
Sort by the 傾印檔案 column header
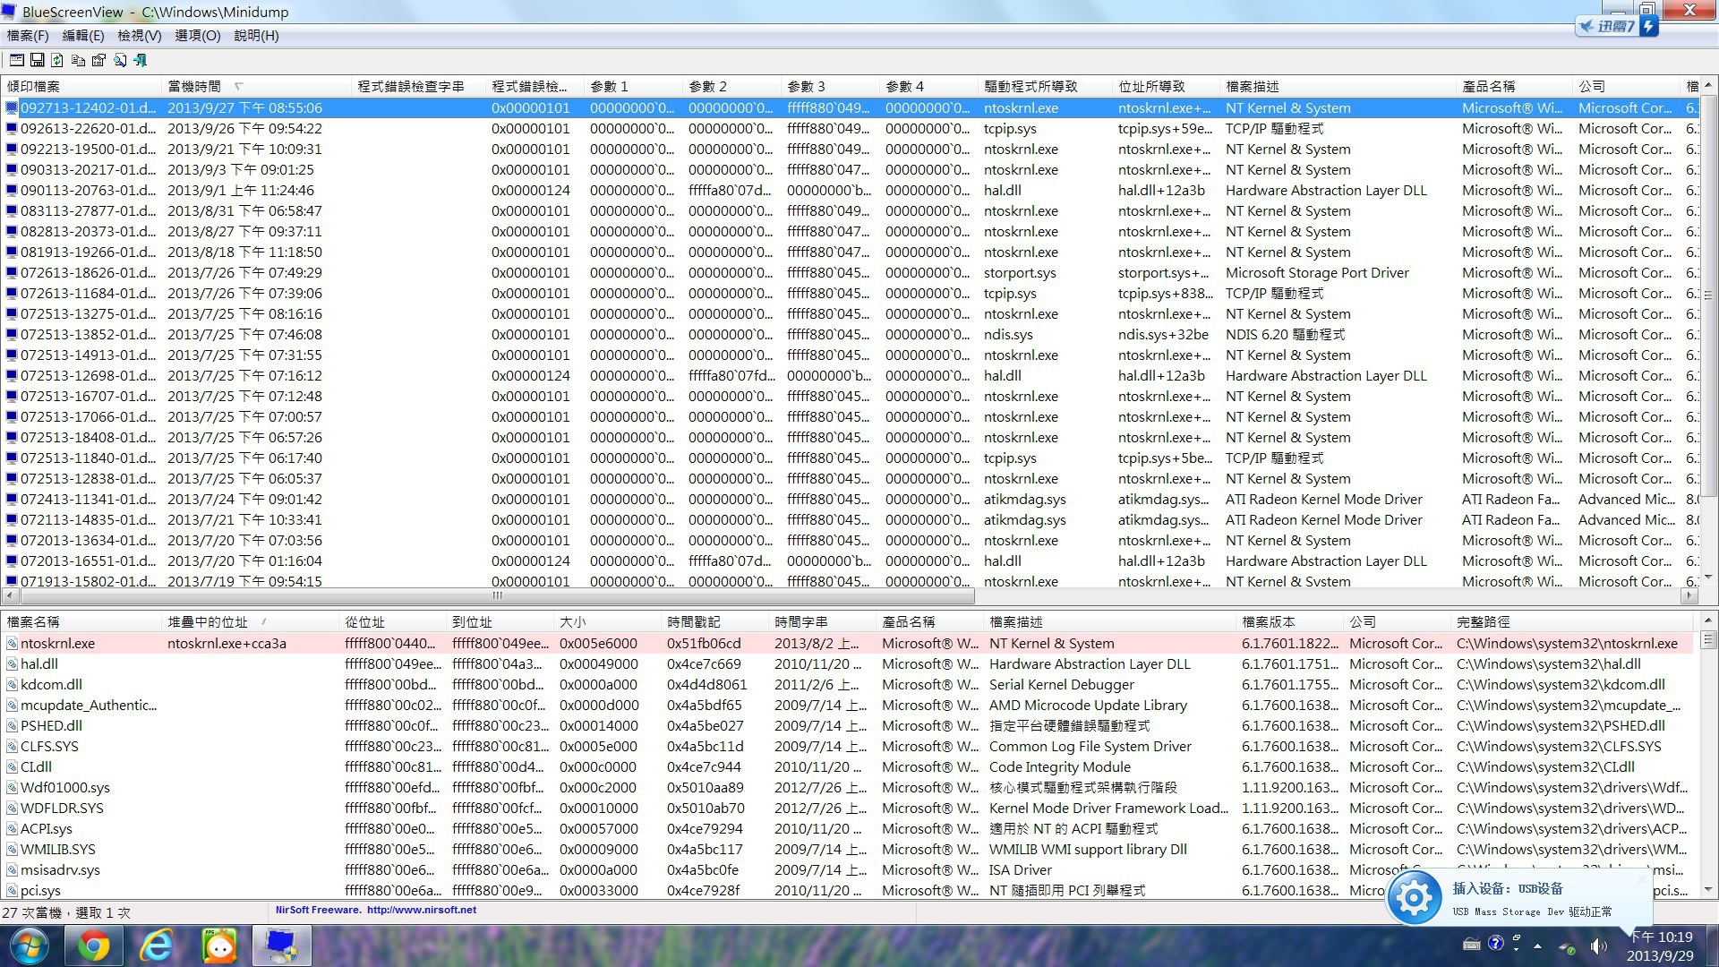pyautogui.click(x=82, y=86)
